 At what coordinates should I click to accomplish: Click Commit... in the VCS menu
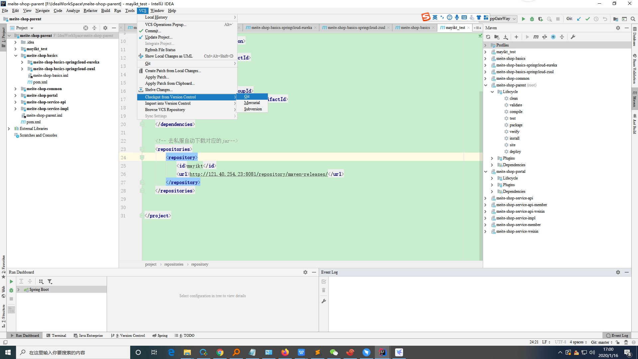pos(187,31)
